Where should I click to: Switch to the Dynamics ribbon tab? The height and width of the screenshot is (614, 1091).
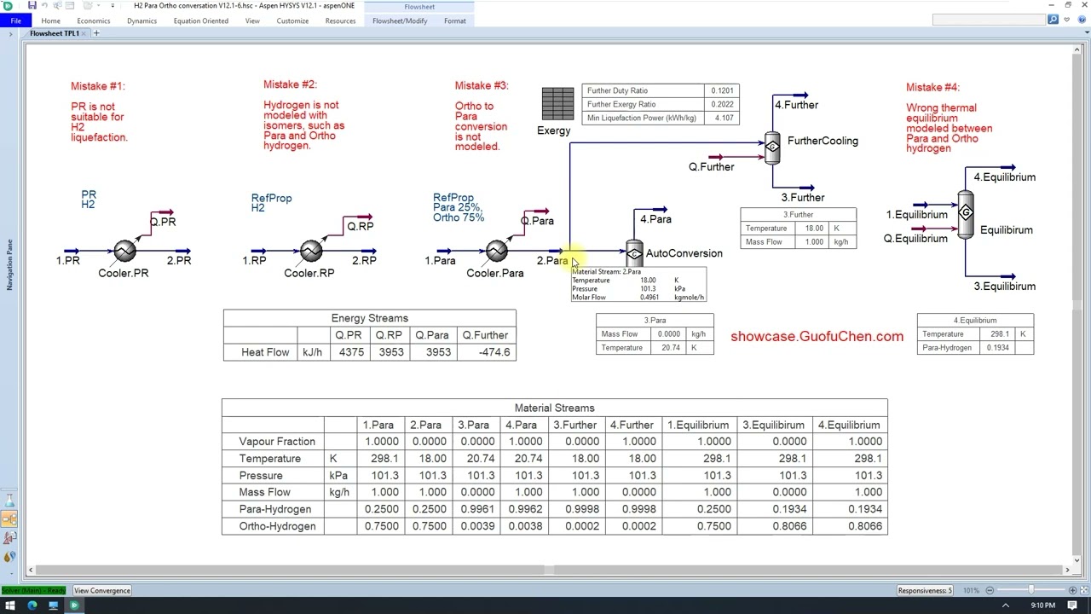(141, 20)
